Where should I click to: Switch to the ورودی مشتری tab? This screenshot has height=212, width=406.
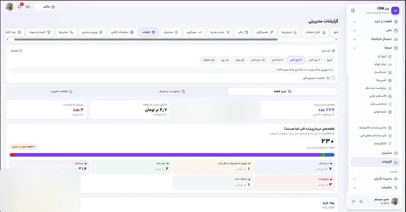92,32
